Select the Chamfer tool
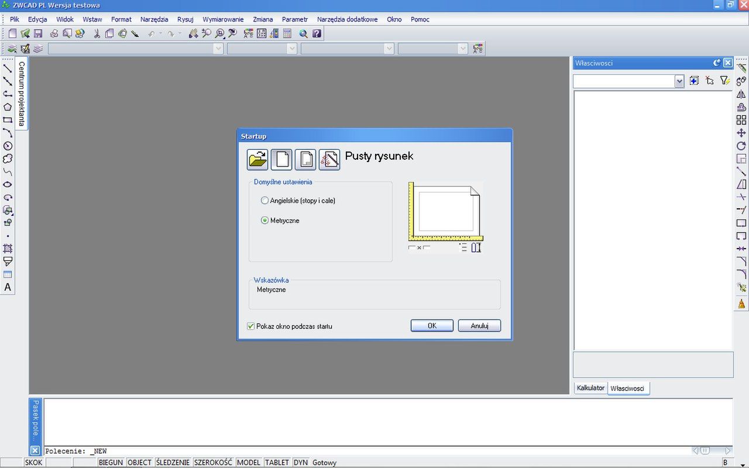The width and height of the screenshot is (749, 468). (741, 261)
